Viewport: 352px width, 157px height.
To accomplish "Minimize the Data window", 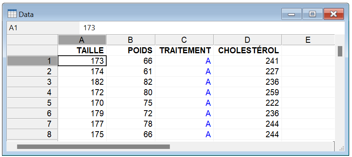I will pos(292,14).
